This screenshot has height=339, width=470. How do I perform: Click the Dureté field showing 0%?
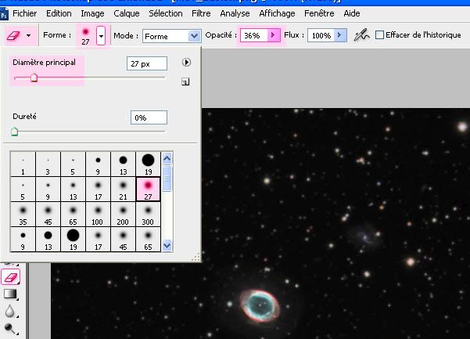(x=149, y=117)
